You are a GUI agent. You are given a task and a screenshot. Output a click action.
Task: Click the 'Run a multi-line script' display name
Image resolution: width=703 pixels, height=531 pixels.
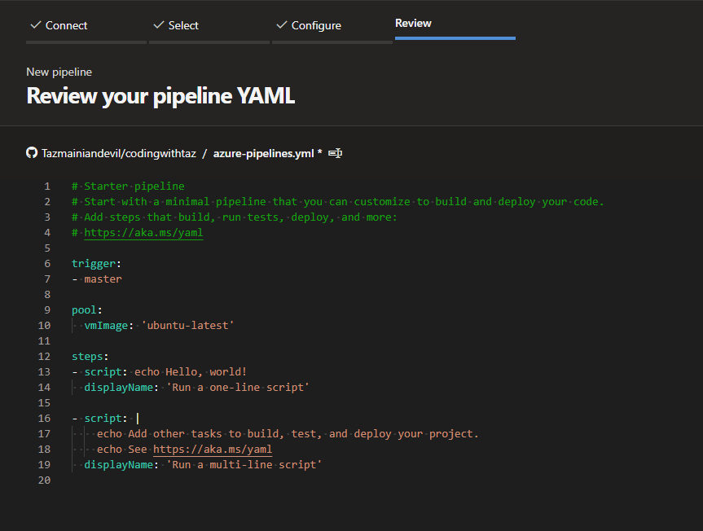pos(244,465)
